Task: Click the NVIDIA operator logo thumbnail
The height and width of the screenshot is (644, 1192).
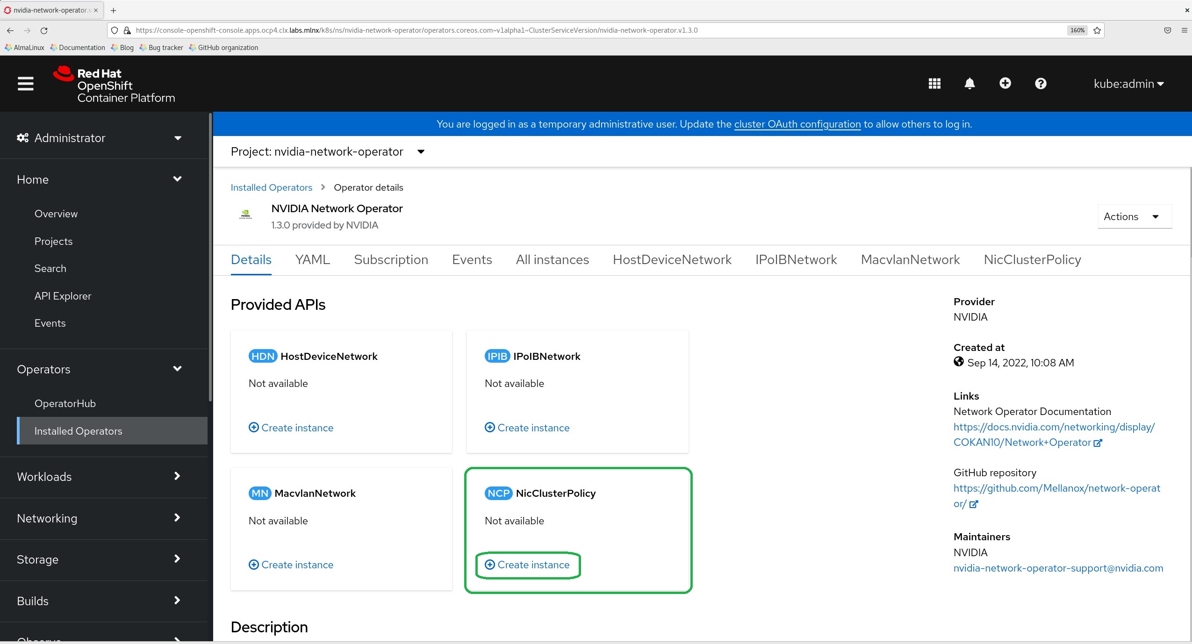Action: [x=245, y=215]
